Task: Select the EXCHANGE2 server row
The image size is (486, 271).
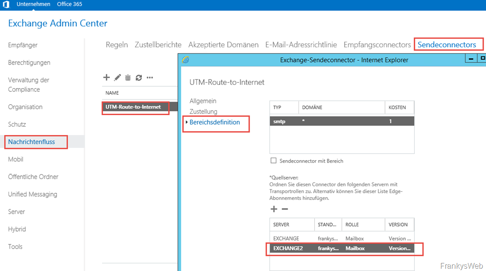Action: [342, 248]
